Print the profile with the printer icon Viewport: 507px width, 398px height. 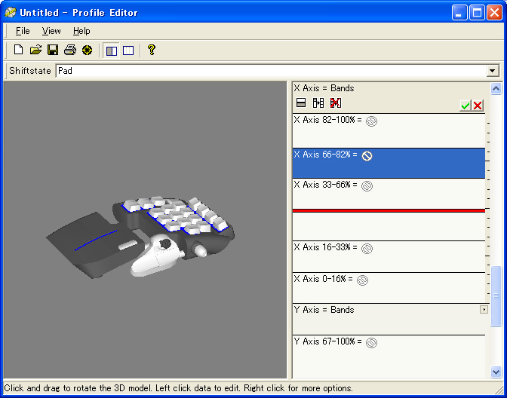tap(70, 50)
